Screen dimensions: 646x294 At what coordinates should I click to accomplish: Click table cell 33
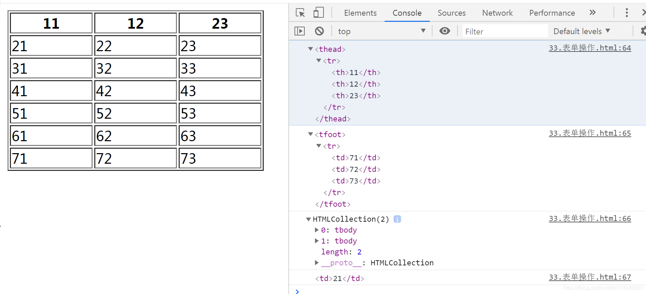(220, 68)
